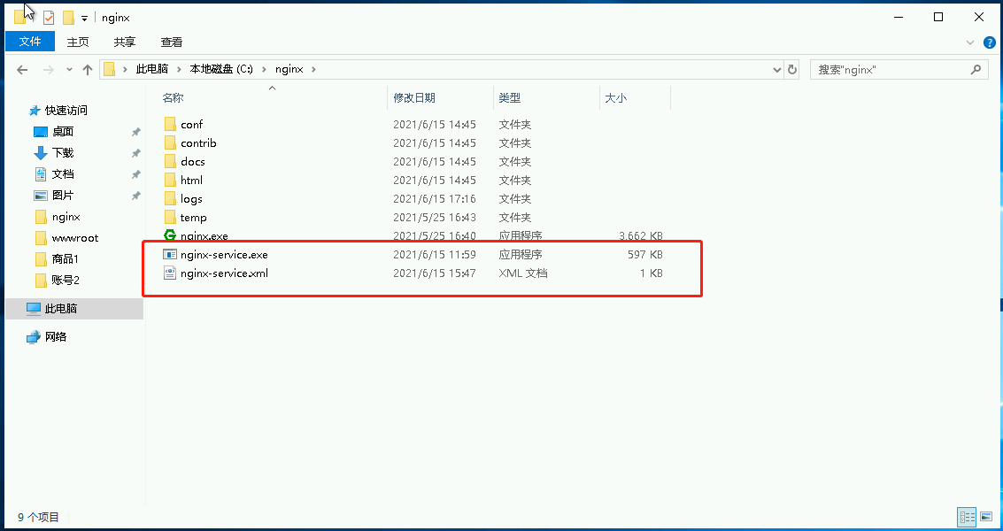This screenshot has width=1003, height=531.
Task: Select the contrib folder icon
Action: pyautogui.click(x=170, y=142)
